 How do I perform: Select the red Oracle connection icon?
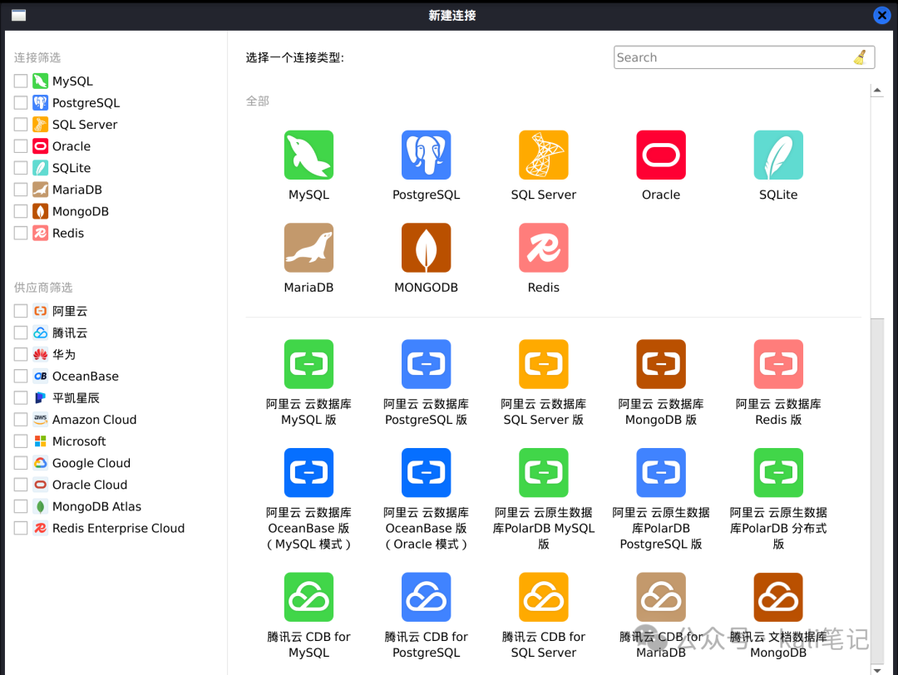pos(661,155)
